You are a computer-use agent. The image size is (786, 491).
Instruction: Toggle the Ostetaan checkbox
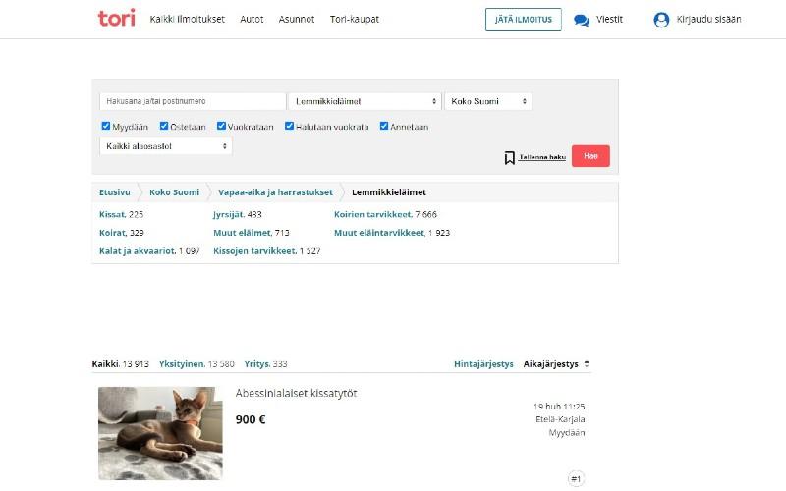point(164,127)
